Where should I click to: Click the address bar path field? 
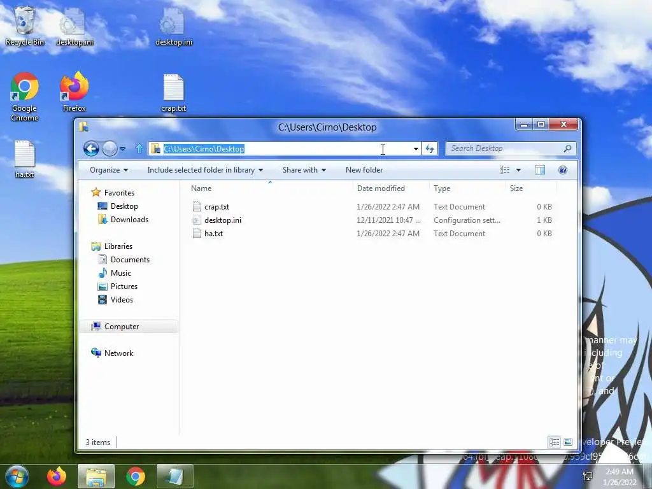point(285,148)
